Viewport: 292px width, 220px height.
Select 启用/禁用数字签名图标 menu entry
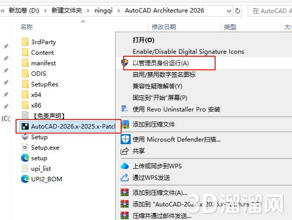164,75
